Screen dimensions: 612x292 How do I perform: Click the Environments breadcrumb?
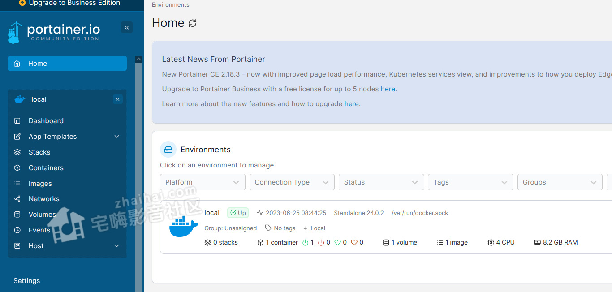click(x=171, y=5)
